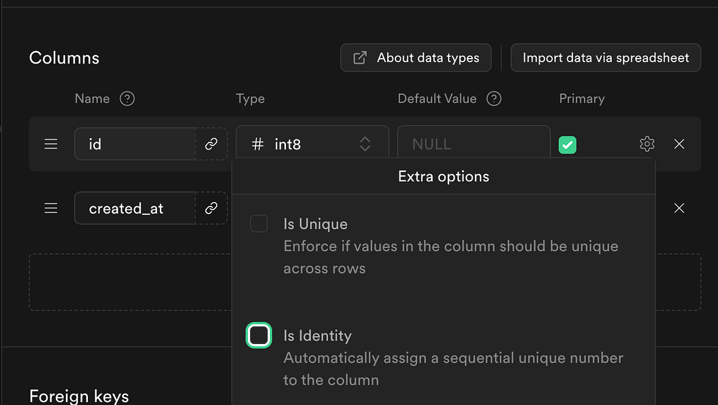Click the About data types button
This screenshot has height=405, width=718.
[x=415, y=57]
